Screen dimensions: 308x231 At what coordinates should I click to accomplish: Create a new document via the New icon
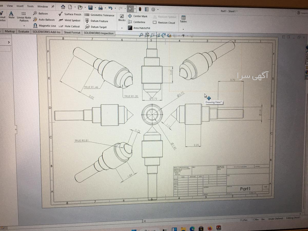(x=71, y=7)
